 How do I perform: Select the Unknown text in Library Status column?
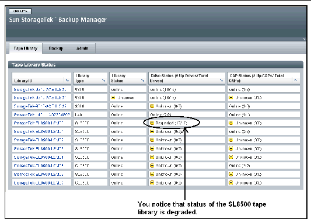click(126, 97)
